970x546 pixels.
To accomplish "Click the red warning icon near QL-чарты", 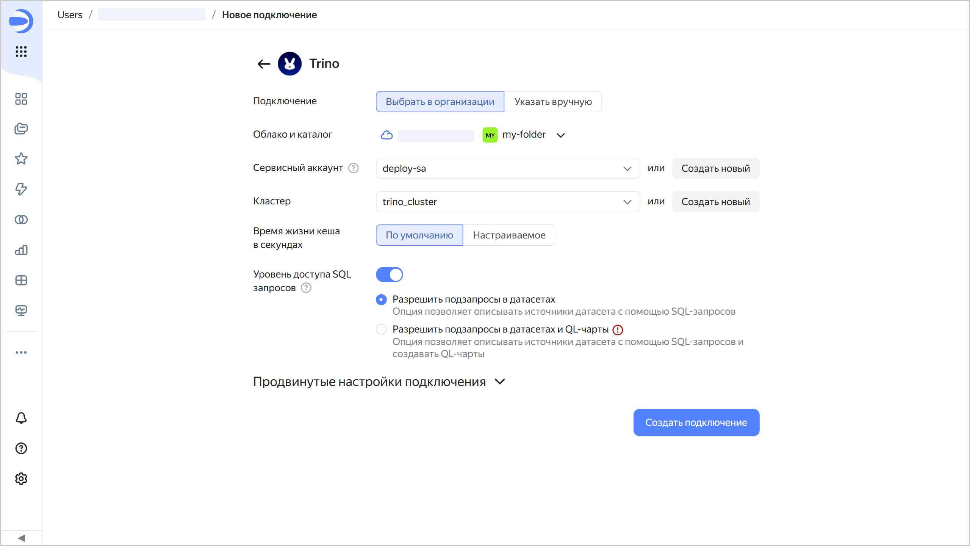I will [618, 330].
